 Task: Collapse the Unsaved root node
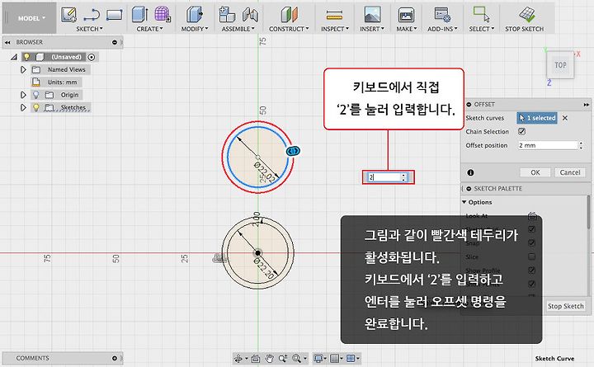click(x=14, y=57)
